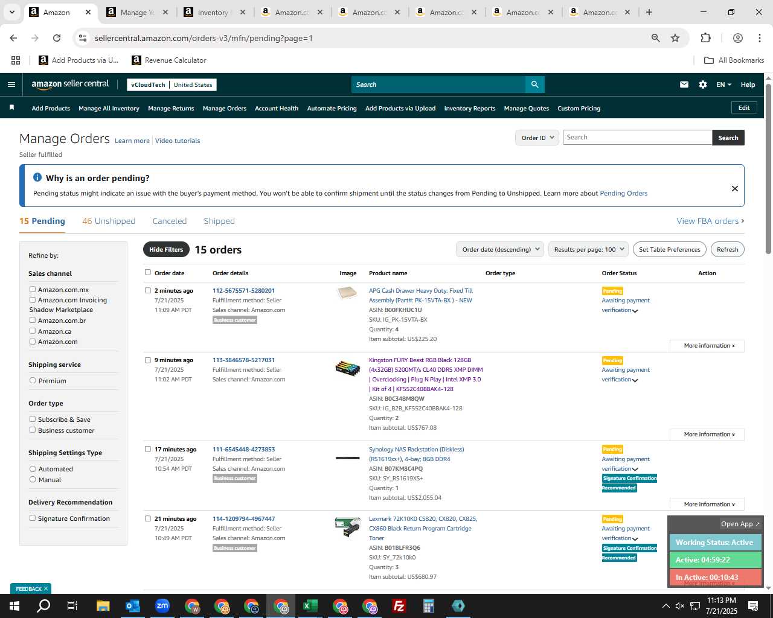Click Set Table Preferences button

coord(670,249)
